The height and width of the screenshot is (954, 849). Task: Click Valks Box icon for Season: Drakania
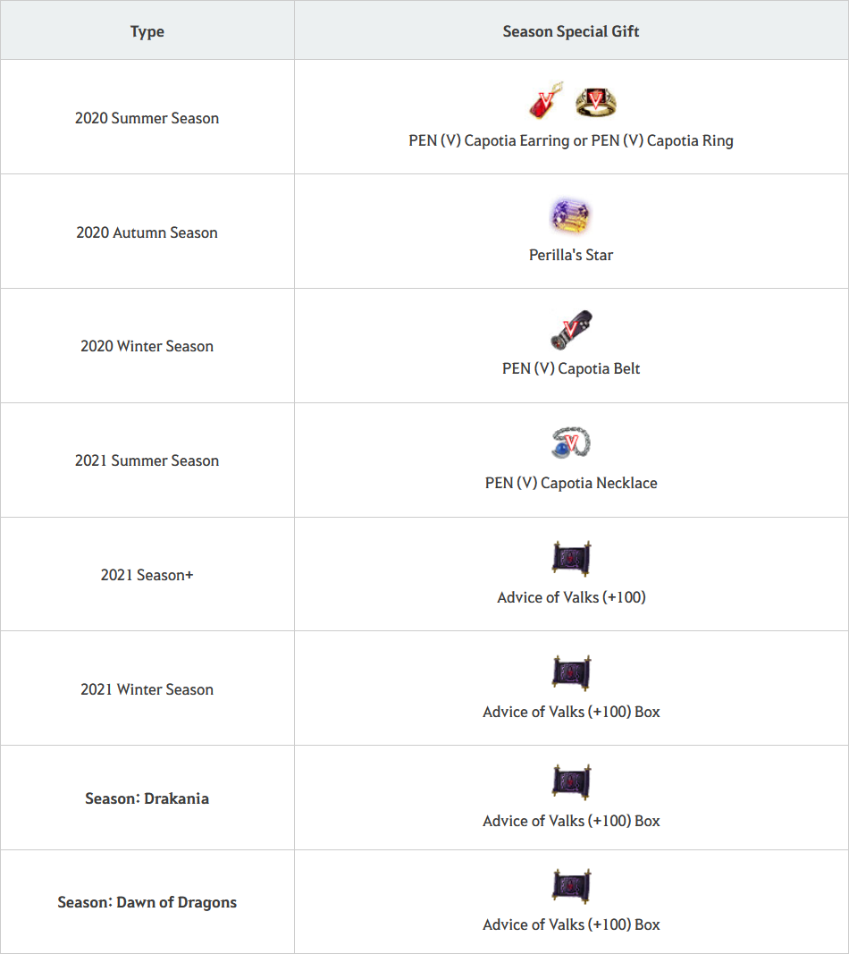point(571,781)
